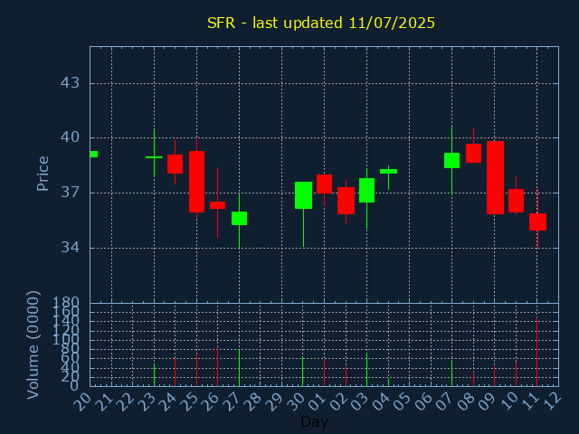Click the red volume bar for day 24
Viewport: 579px width, 434px height.
[x=175, y=372]
